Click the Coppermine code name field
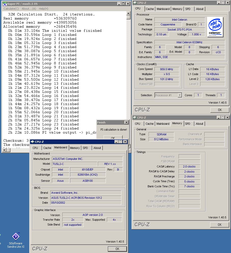Viewport: 231px width, 253px height. point(168,24)
